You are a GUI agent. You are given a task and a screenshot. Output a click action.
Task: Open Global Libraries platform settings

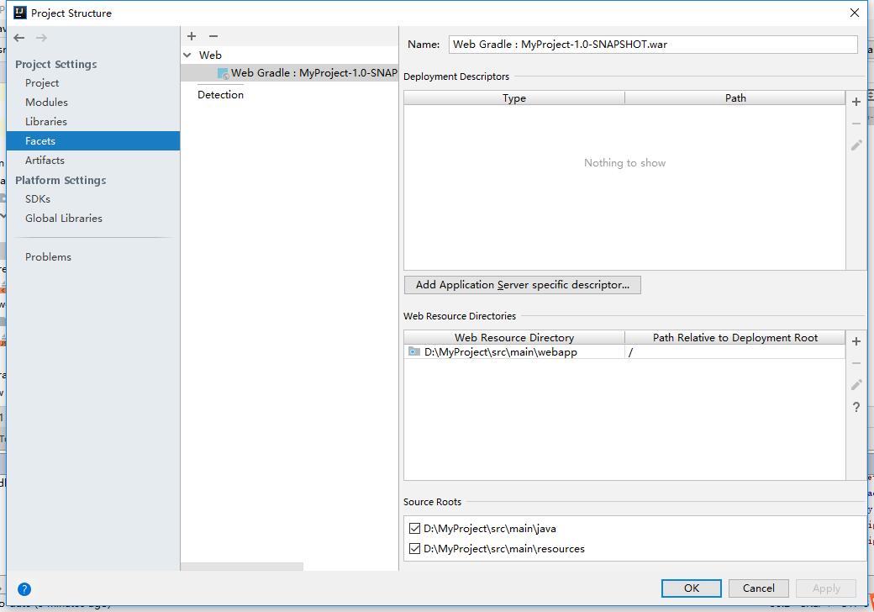tap(64, 219)
